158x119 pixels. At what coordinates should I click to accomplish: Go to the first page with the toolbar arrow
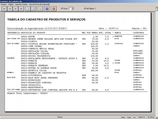point(4,9)
